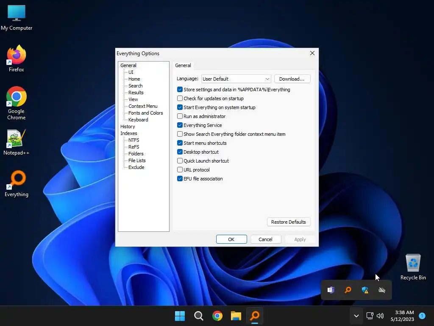Open notification badge beside the clock
Viewport: 434px width, 326px height.
click(422, 315)
